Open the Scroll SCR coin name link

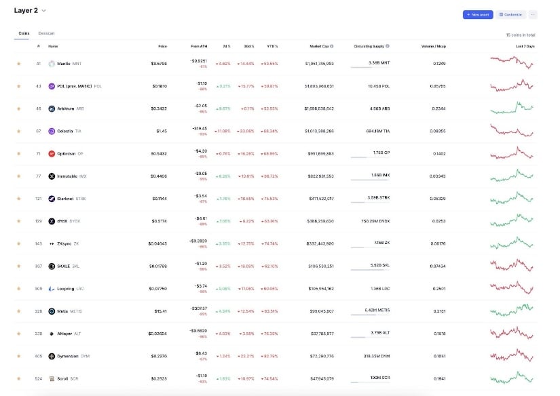tap(67, 378)
